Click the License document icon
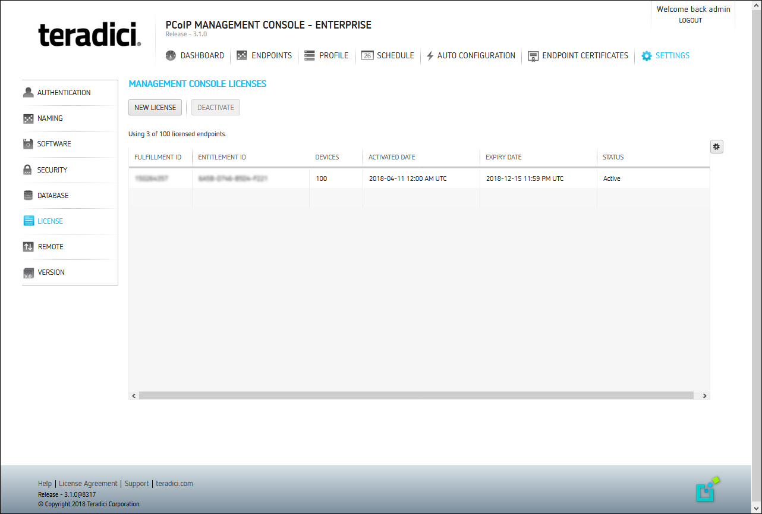762x514 pixels. (29, 221)
